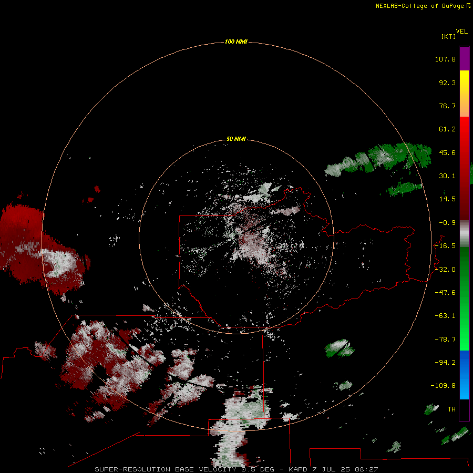This screenshot has width=473, height=473.
Task: Click the 14.5 velocity scale value
Action: (447, 199)
